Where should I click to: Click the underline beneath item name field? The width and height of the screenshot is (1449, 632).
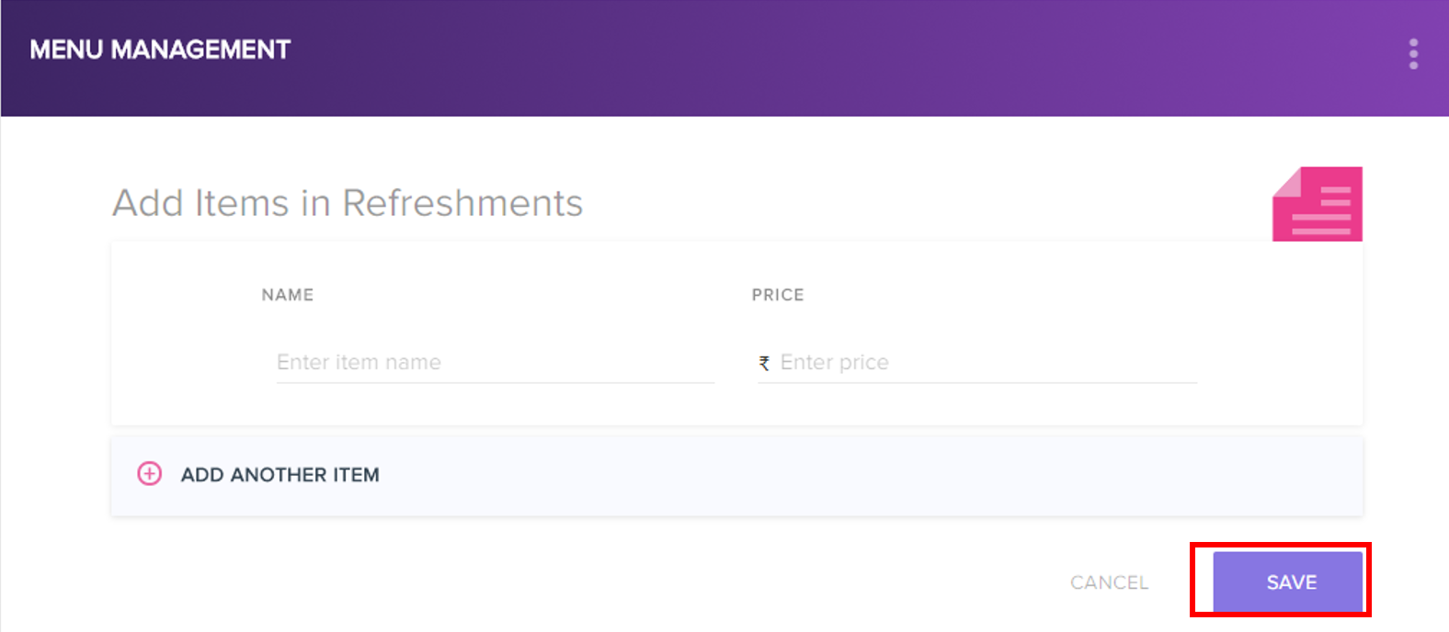(x=495, y=382)
